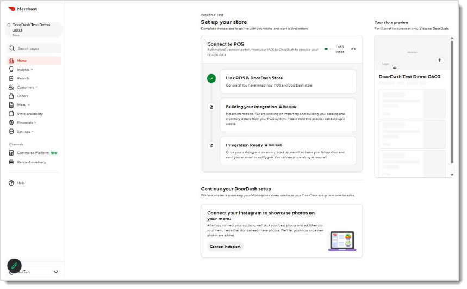Click the green pen floating button
The image size is (467, 289).
click(x=14, y=266)
